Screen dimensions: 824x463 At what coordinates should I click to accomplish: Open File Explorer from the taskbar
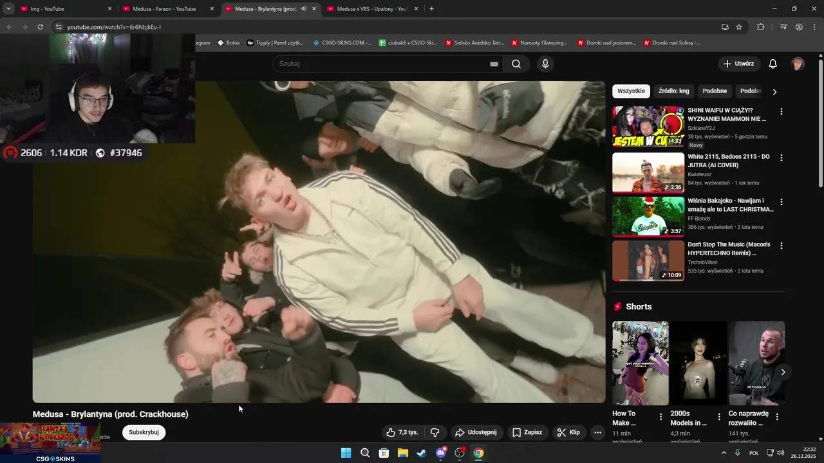coord(402,453)
